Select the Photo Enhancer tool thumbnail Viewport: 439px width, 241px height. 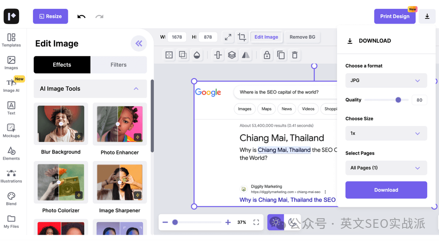pos(120,124)
